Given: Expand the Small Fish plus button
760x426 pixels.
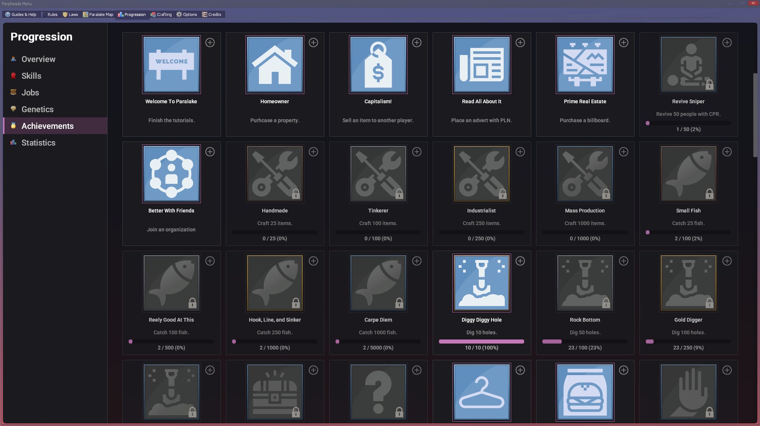Looking at the screenshot, I should click(x=727, y=152).
